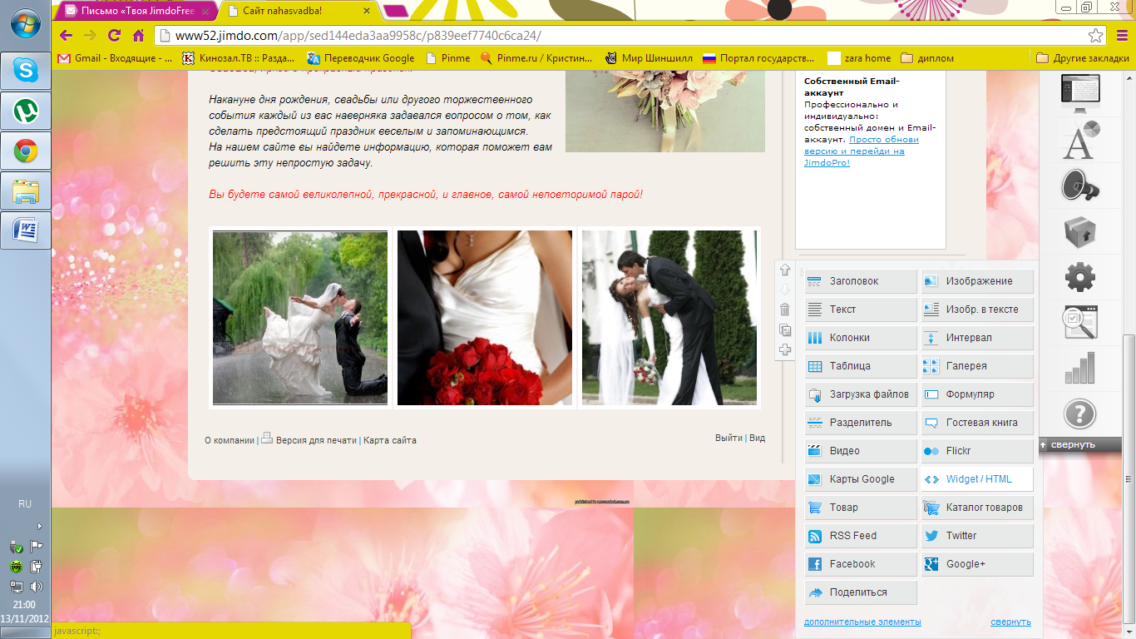Add a Товар product element
Screen dimensions: 1136x639
[861, 508]
